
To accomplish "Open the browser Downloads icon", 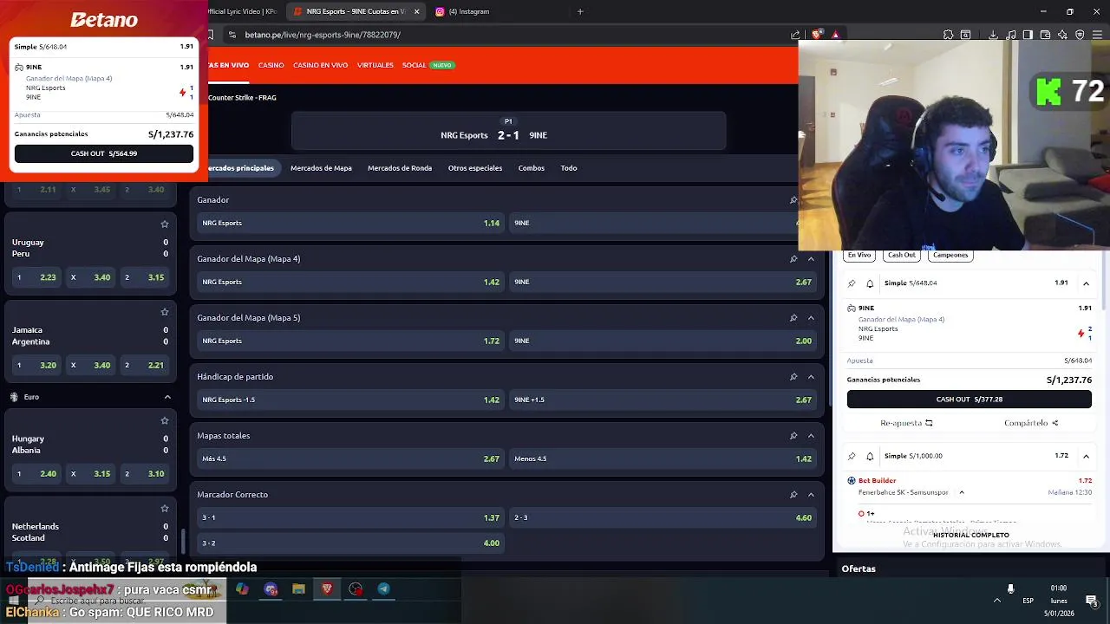I will 993,35.
